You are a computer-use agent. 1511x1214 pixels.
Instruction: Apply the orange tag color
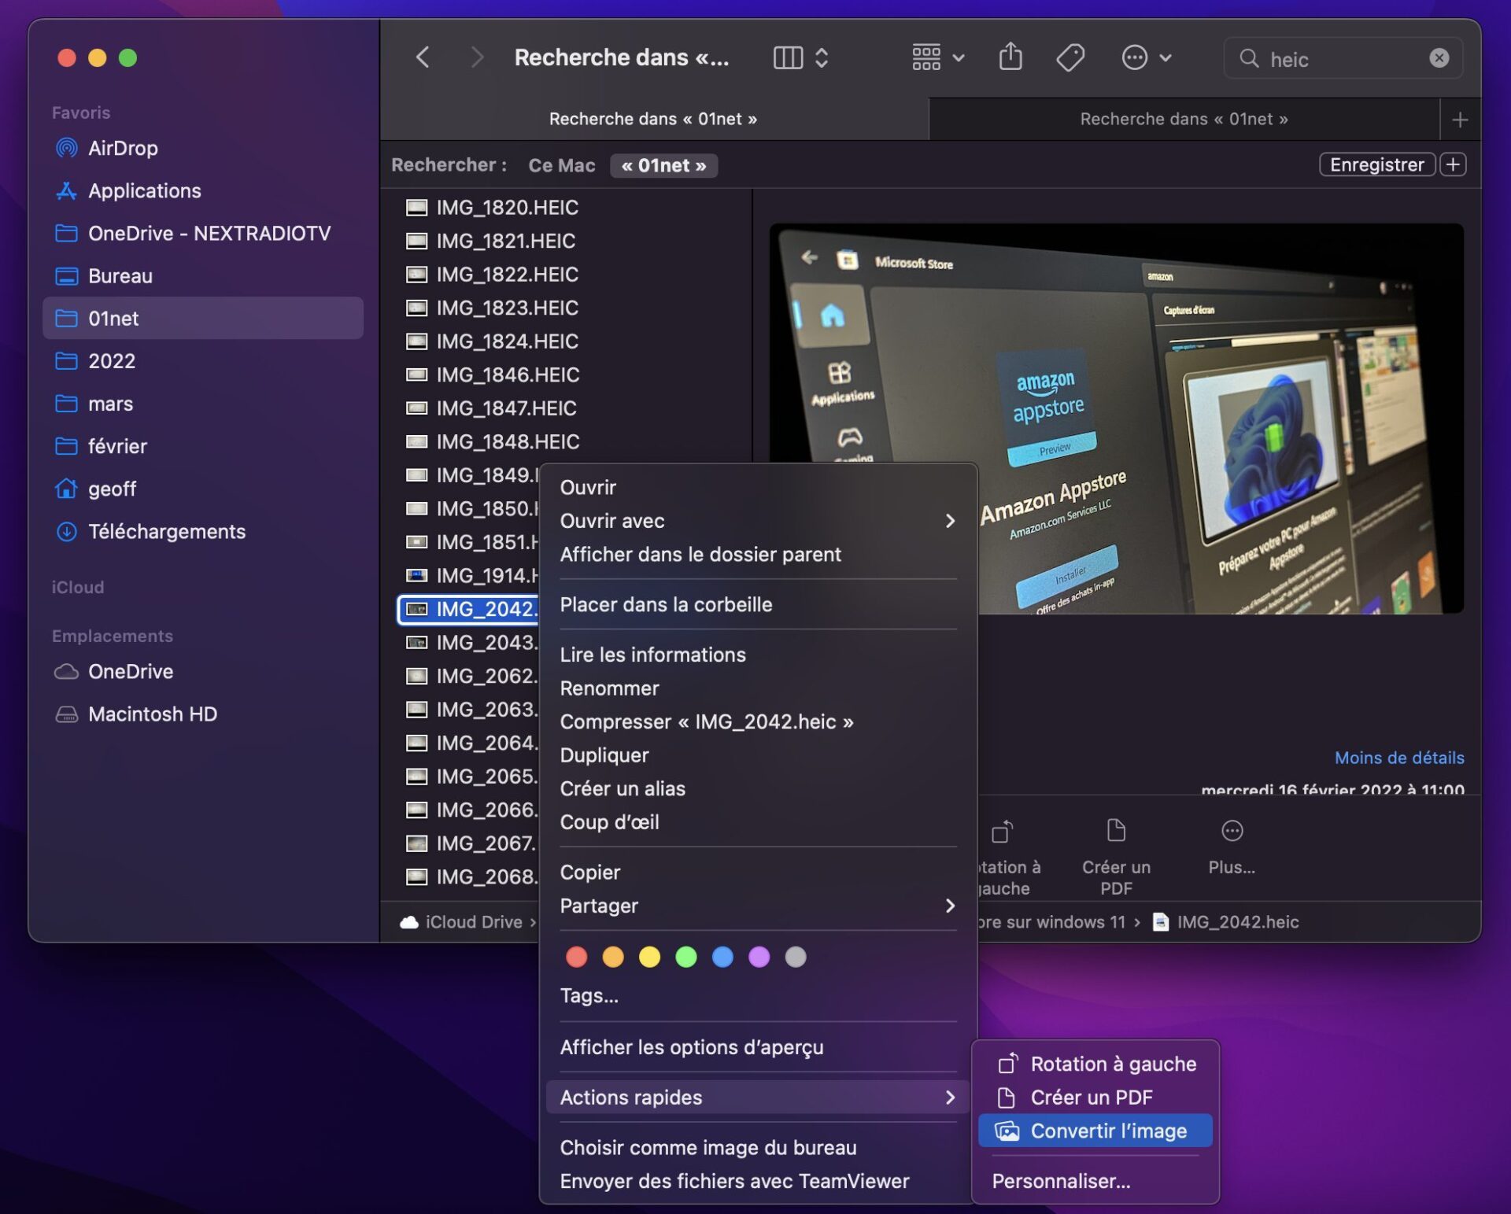click(613, 957)
